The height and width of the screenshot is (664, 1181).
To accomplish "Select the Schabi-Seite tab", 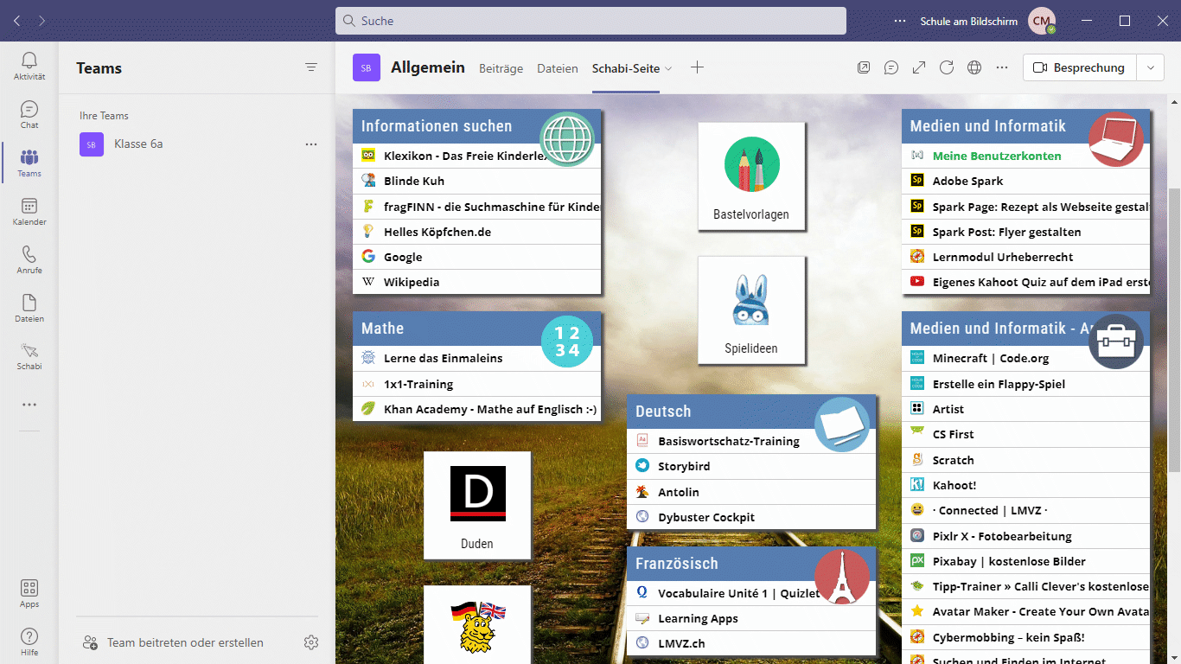I will pyautogui.click(x=626, y=68).
